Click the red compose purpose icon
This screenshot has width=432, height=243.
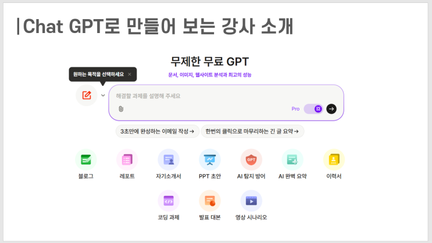87,95
